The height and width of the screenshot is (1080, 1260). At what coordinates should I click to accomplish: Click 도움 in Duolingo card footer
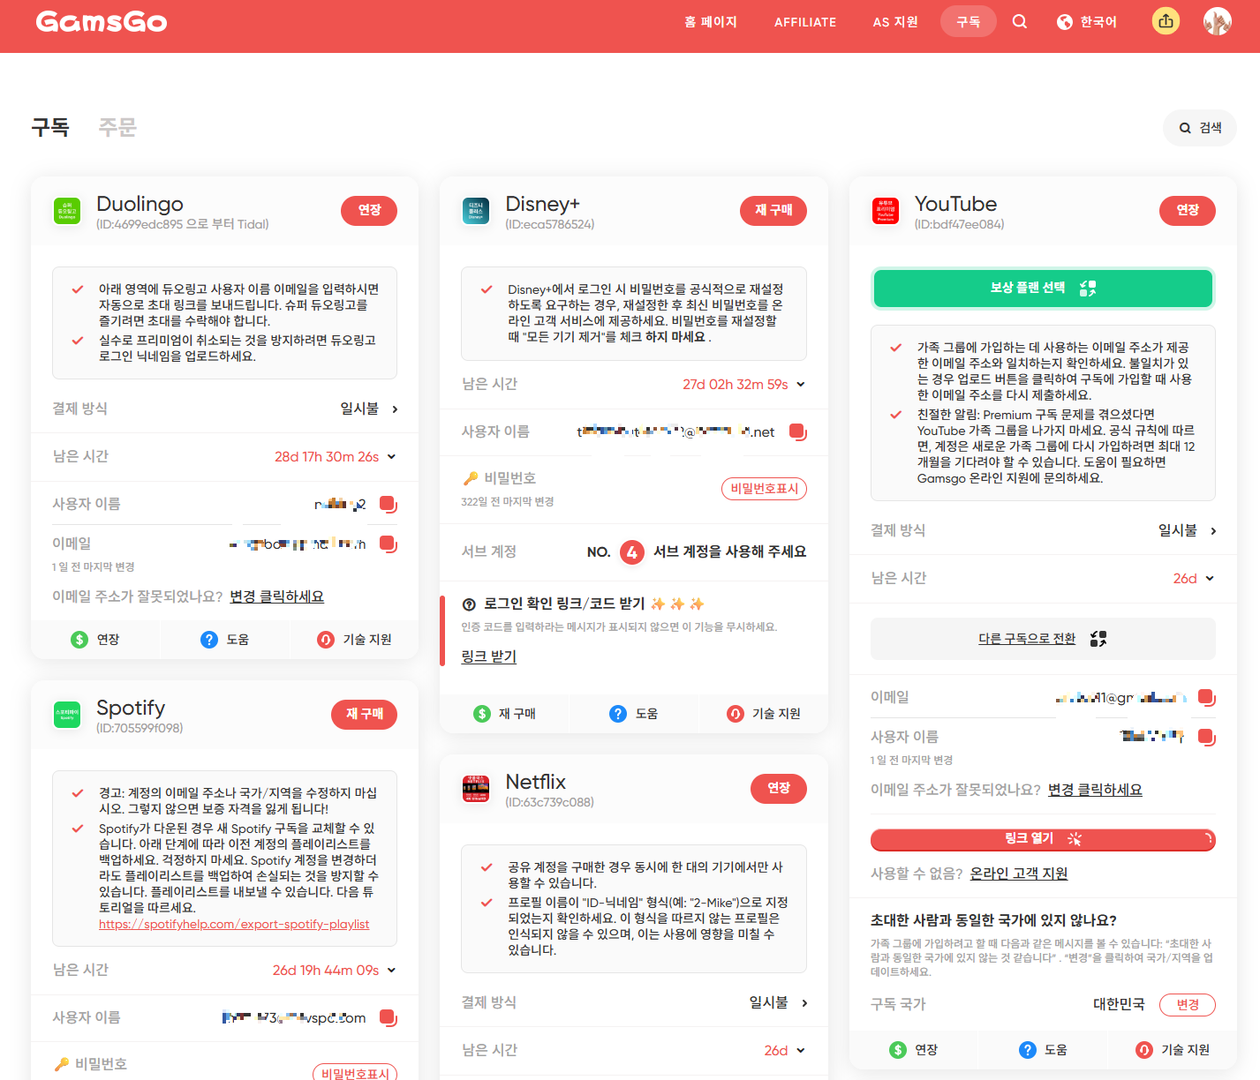coord(224,640)
